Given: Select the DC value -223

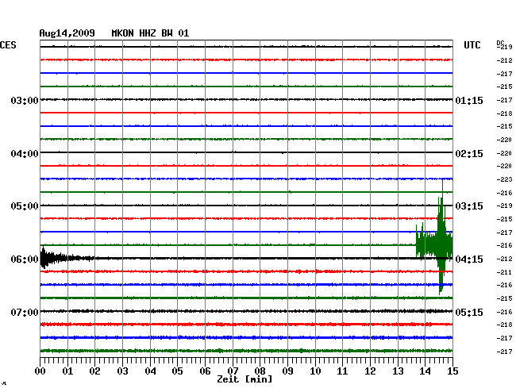Looking at the screenshot, I should click(x=504, y=179).
